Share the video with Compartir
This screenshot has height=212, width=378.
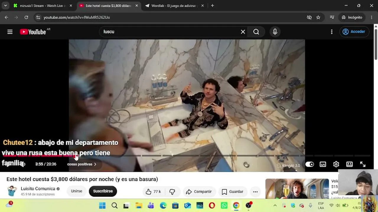pyautogui.click(x=199, y=192)
